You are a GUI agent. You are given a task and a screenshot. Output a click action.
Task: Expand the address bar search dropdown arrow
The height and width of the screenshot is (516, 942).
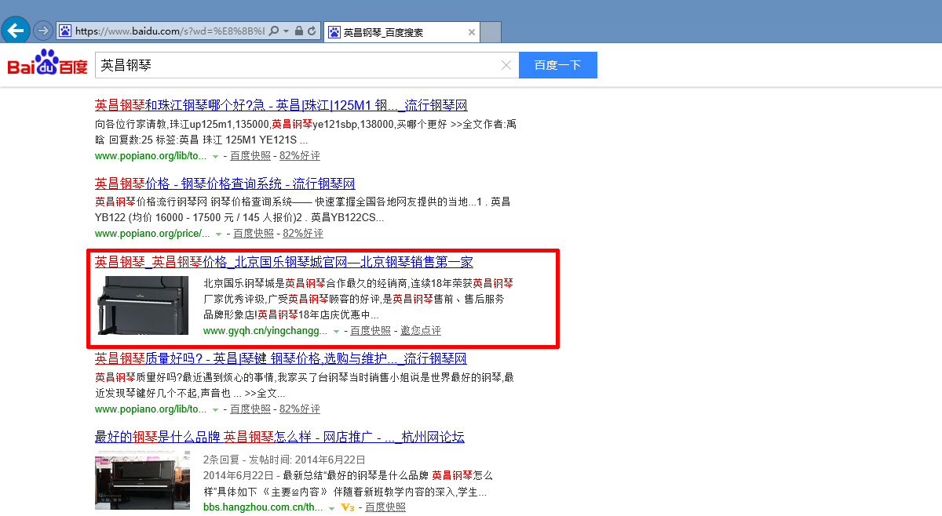pyautogui.click(x=286, y=31)
